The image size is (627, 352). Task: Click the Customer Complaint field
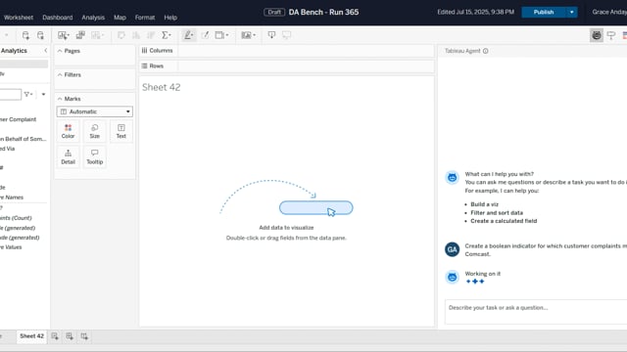[18, 119]
